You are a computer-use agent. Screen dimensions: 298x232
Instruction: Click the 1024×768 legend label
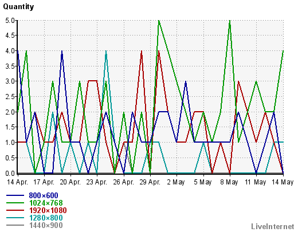point(46,203)
